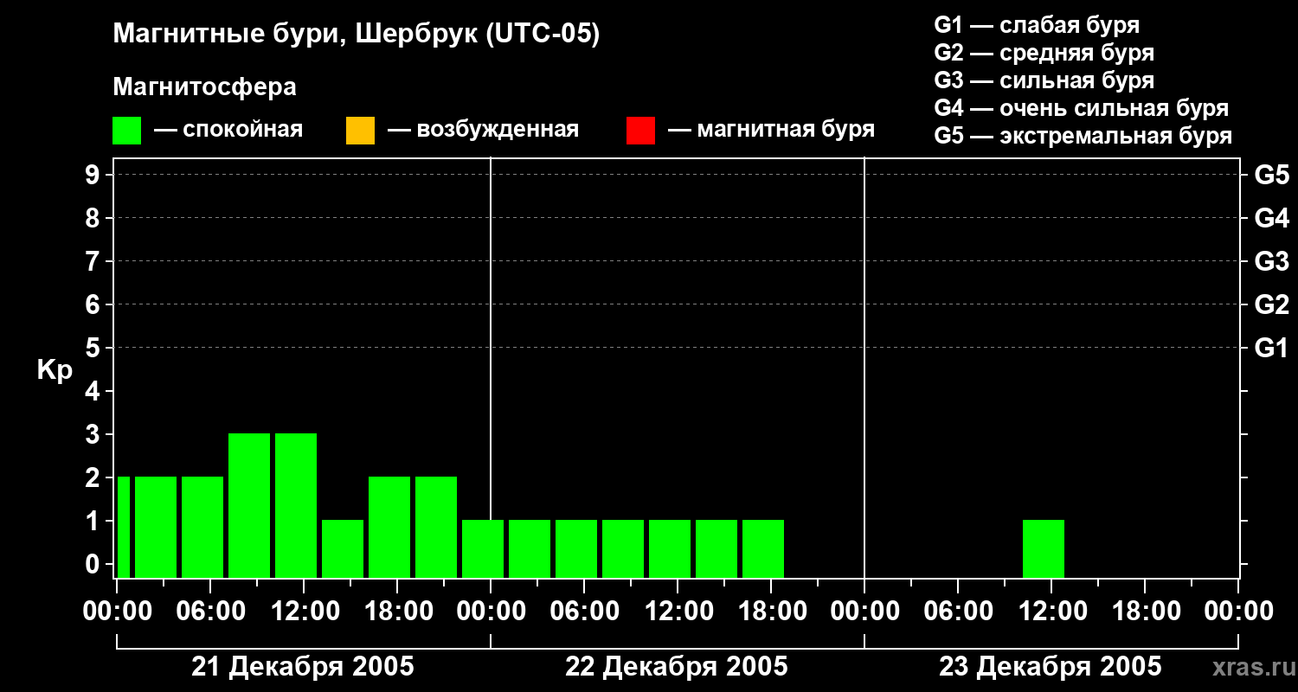This screenshot has width=1298, height=692.
Task: Click the Kp 1 bar for 07:00–10:00 on 22 December
Action: [623, 548]
